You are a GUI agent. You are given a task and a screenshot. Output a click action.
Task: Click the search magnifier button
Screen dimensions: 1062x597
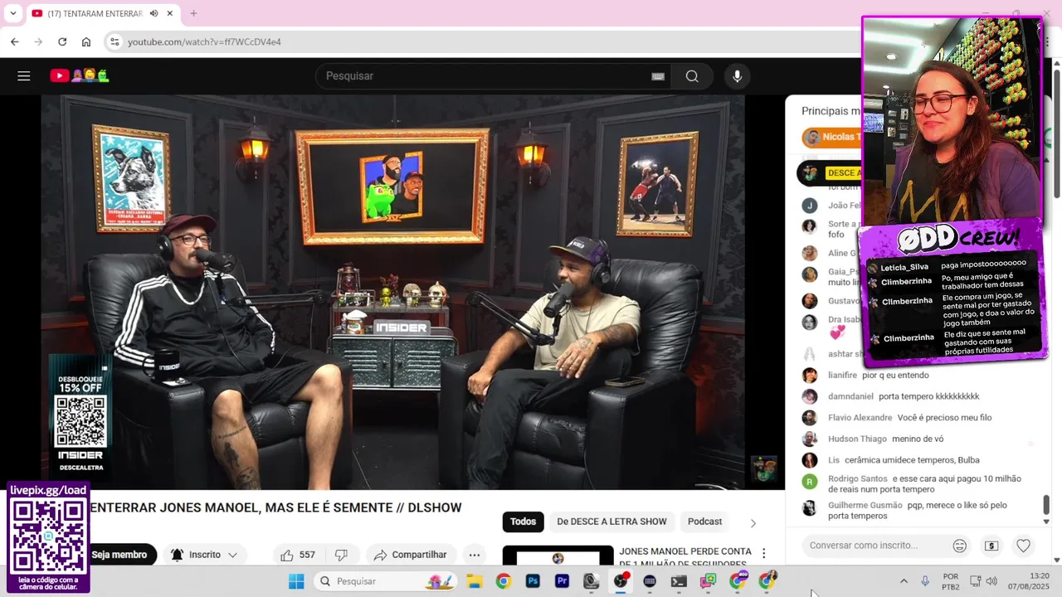(692, 76)
